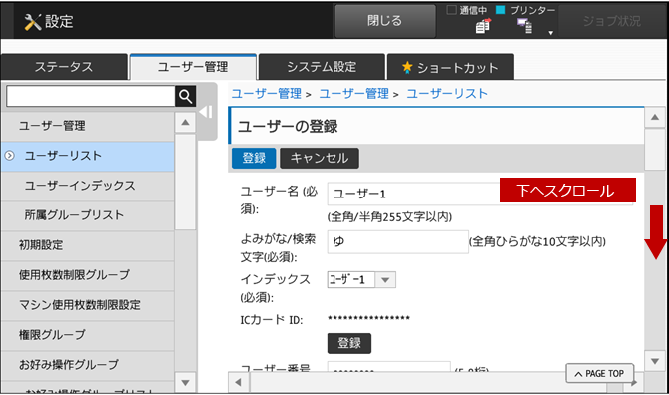The width and height of the screenshot is (669, 395).
Task: Click the star icon on ショートカット tab
Action: click(407, 67)
